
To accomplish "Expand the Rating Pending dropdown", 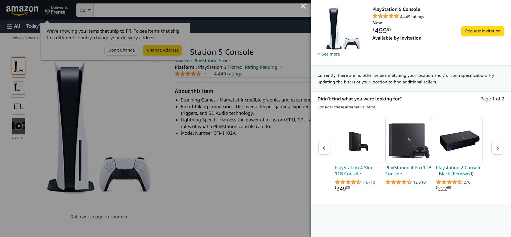I will [x=281, y=67].
